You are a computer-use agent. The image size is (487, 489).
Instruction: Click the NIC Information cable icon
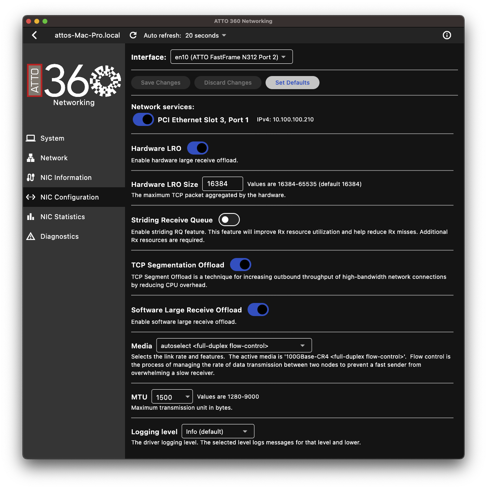tap(31, 177)
